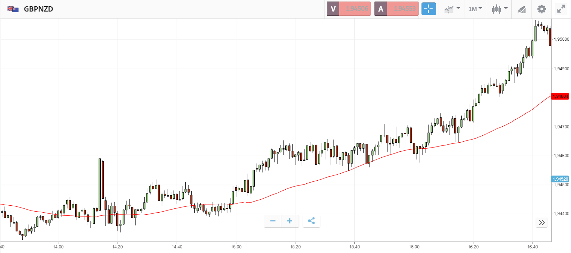Image resolution: width=571 pixels, height=253 pixels.
Task: Click the 16:00 time axis label
Action: click(x=414, y=247)
